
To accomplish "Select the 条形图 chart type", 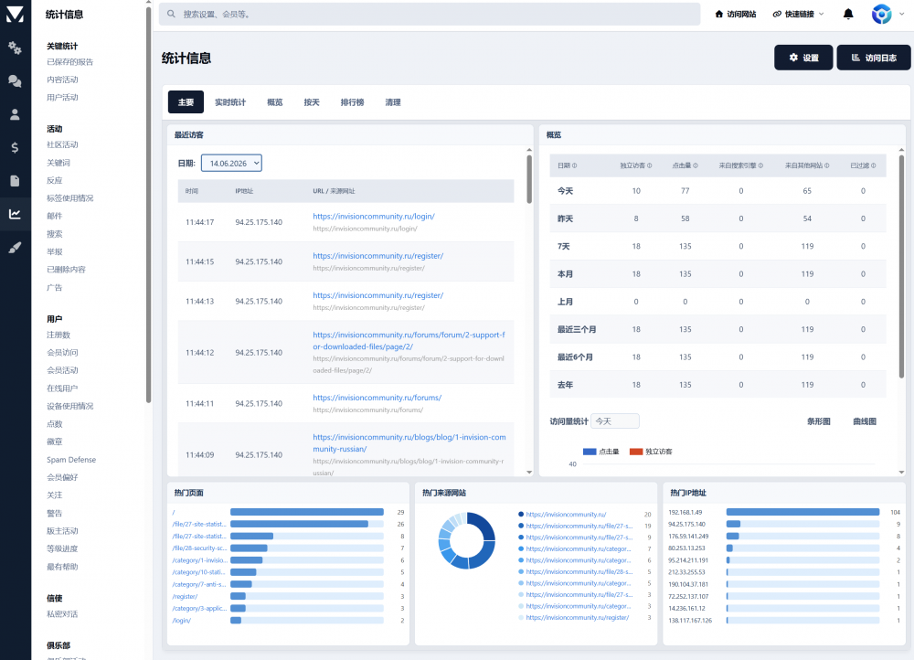I will pos(818,420).
